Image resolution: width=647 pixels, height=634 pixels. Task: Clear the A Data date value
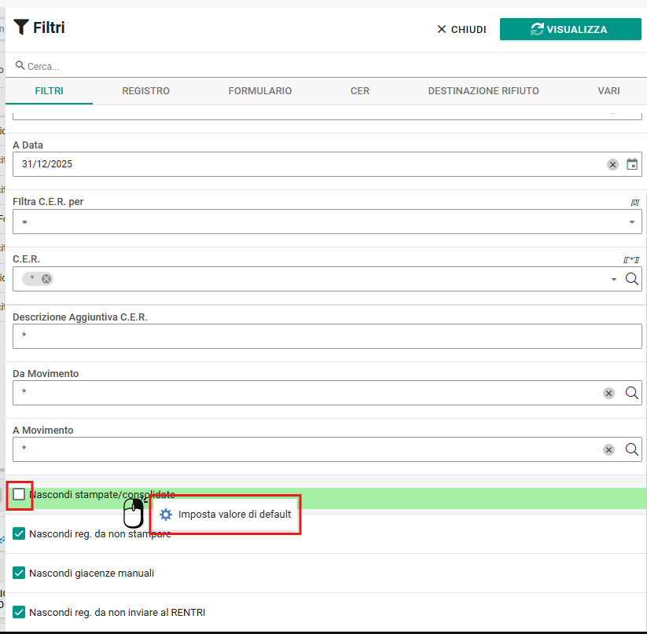click(x=612, y=164)
